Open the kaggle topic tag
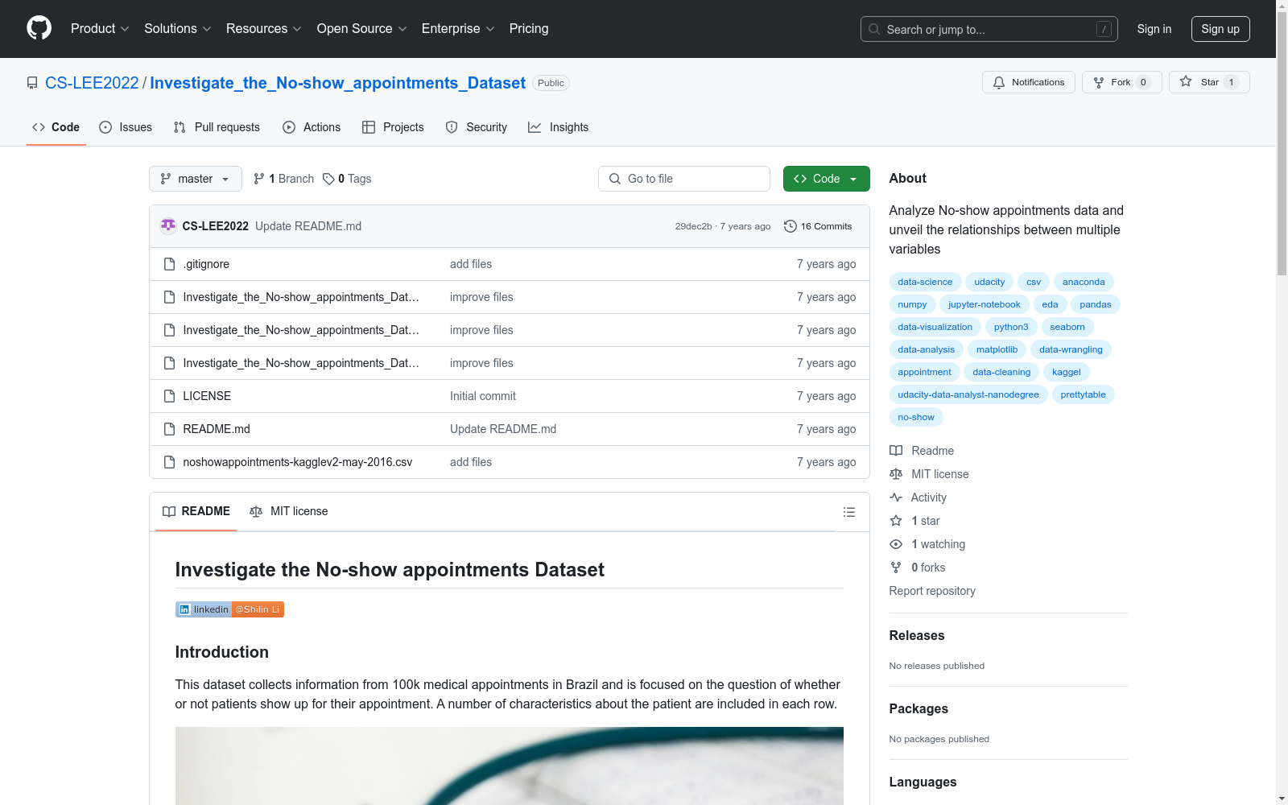Image resolution: width=1288 pixels, height=805 pixels. (1066, 372)
